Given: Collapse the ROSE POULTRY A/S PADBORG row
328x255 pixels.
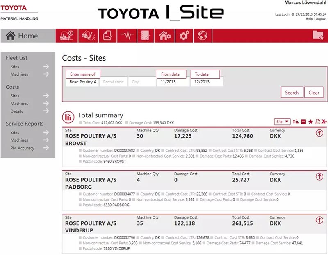Looking at the screenshot, I should click(319, 177).
